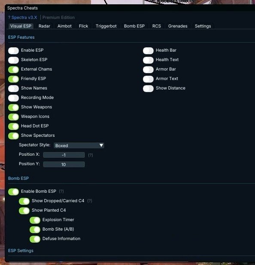Enable the Health Bar switch
Image resolution: width=255 pixels, height=265 pixels.
click(148, 50)
